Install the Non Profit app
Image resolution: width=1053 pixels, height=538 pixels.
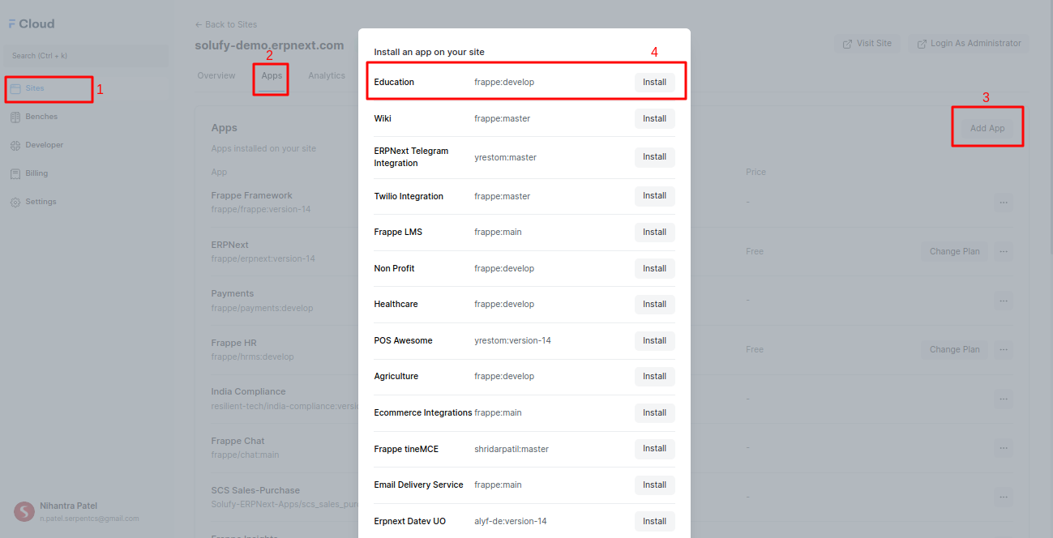coord(654,269)
